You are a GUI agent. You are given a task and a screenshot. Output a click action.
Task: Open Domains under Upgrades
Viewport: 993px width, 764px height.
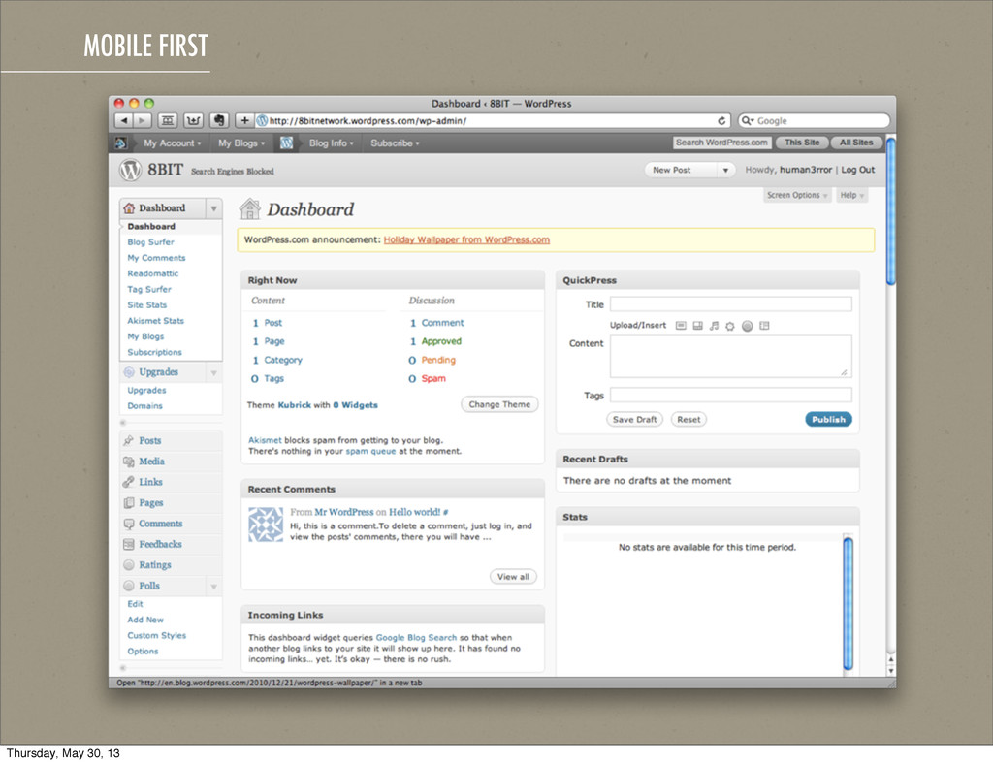pyautogui.click(x=145, y=405)
